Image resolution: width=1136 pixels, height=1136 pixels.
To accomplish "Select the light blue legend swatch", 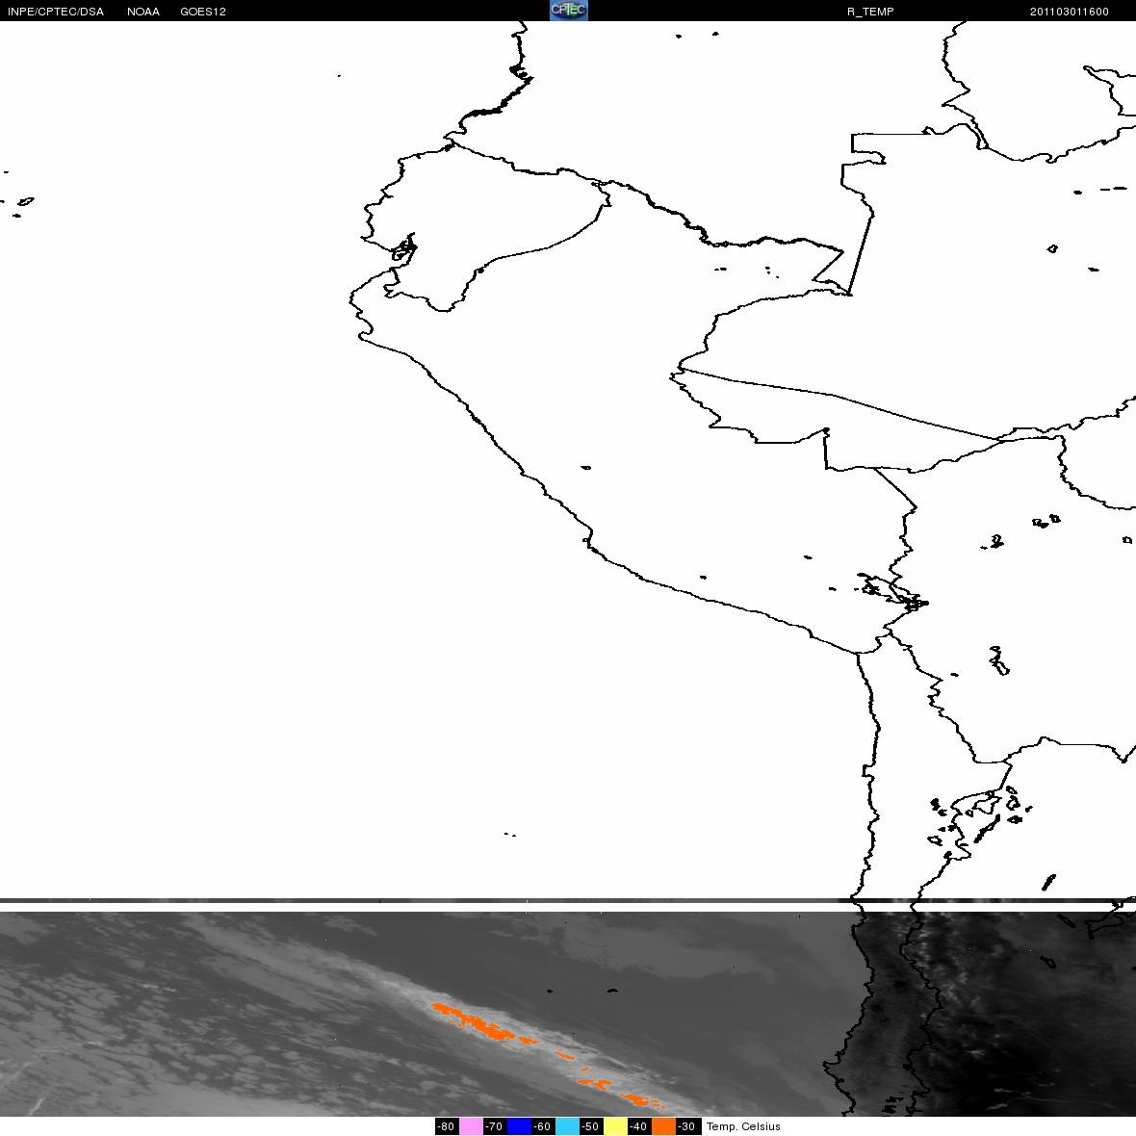I will tap(567, 1126).
